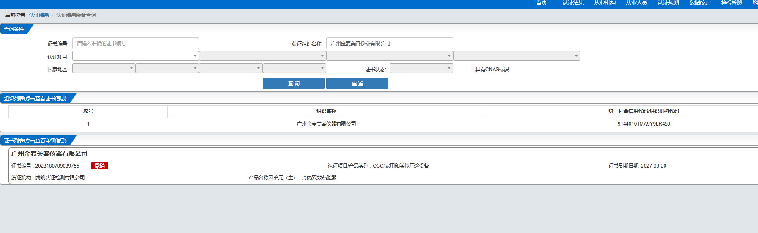This screenshot has width=758, height=233.
Task: Click certificate card title 广州金麦美容仪器有限公司
Action: [49, 154]
